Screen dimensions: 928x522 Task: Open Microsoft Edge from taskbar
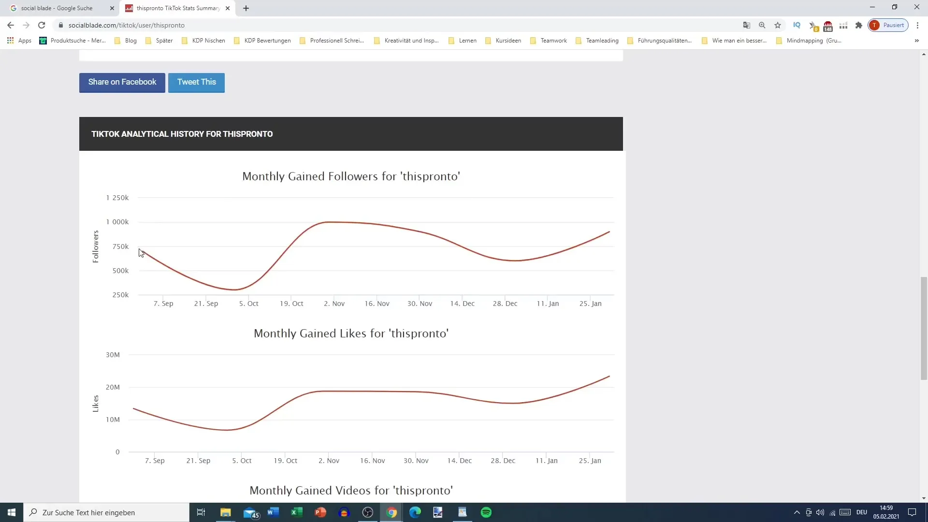click(415, 512)
